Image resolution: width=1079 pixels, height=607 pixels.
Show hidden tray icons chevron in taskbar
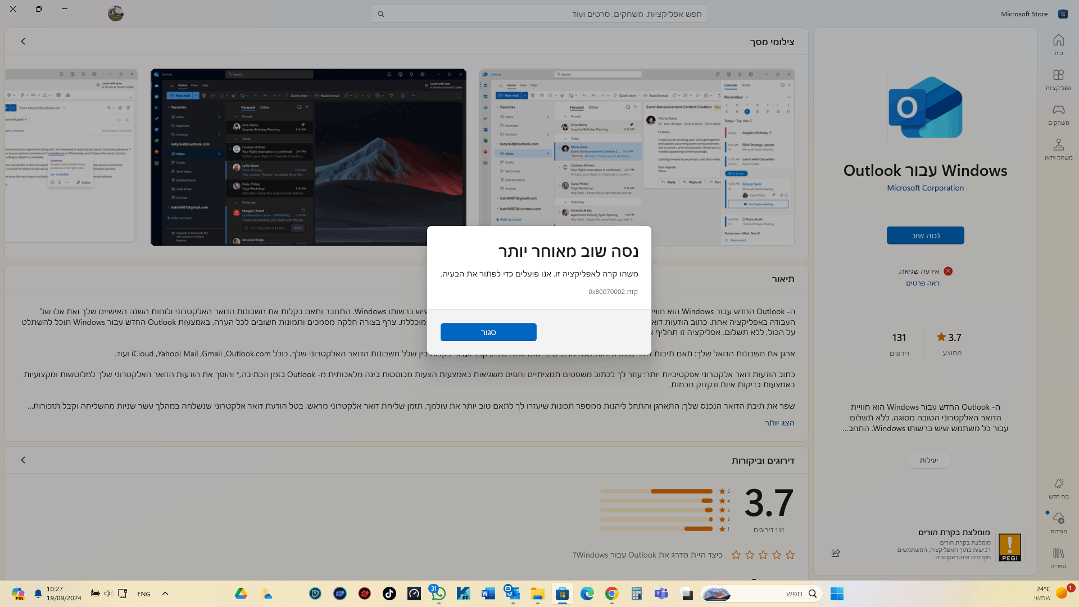tap(165, 594)
